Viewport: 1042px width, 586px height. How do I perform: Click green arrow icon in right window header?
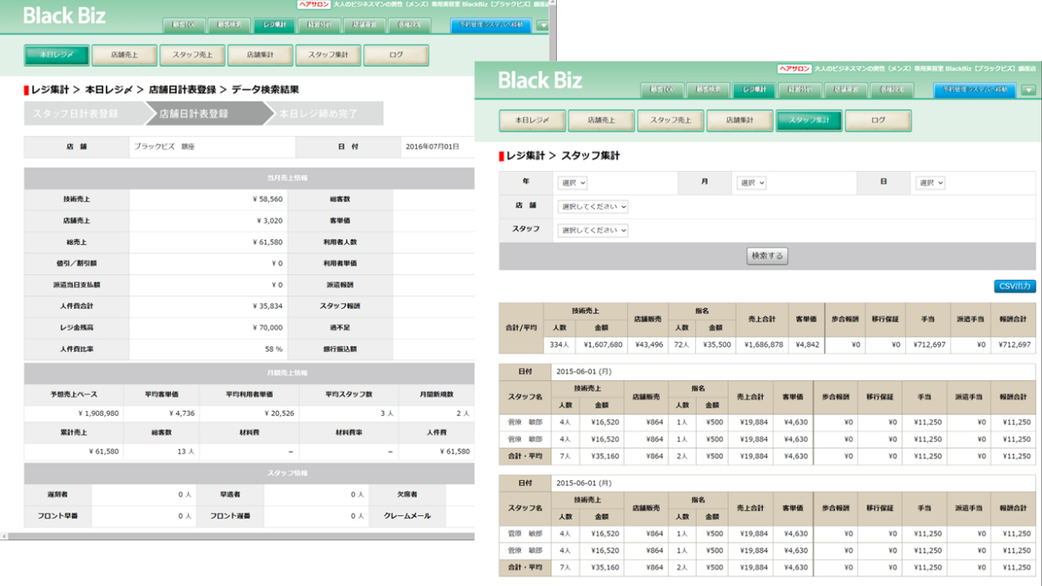1029,90
